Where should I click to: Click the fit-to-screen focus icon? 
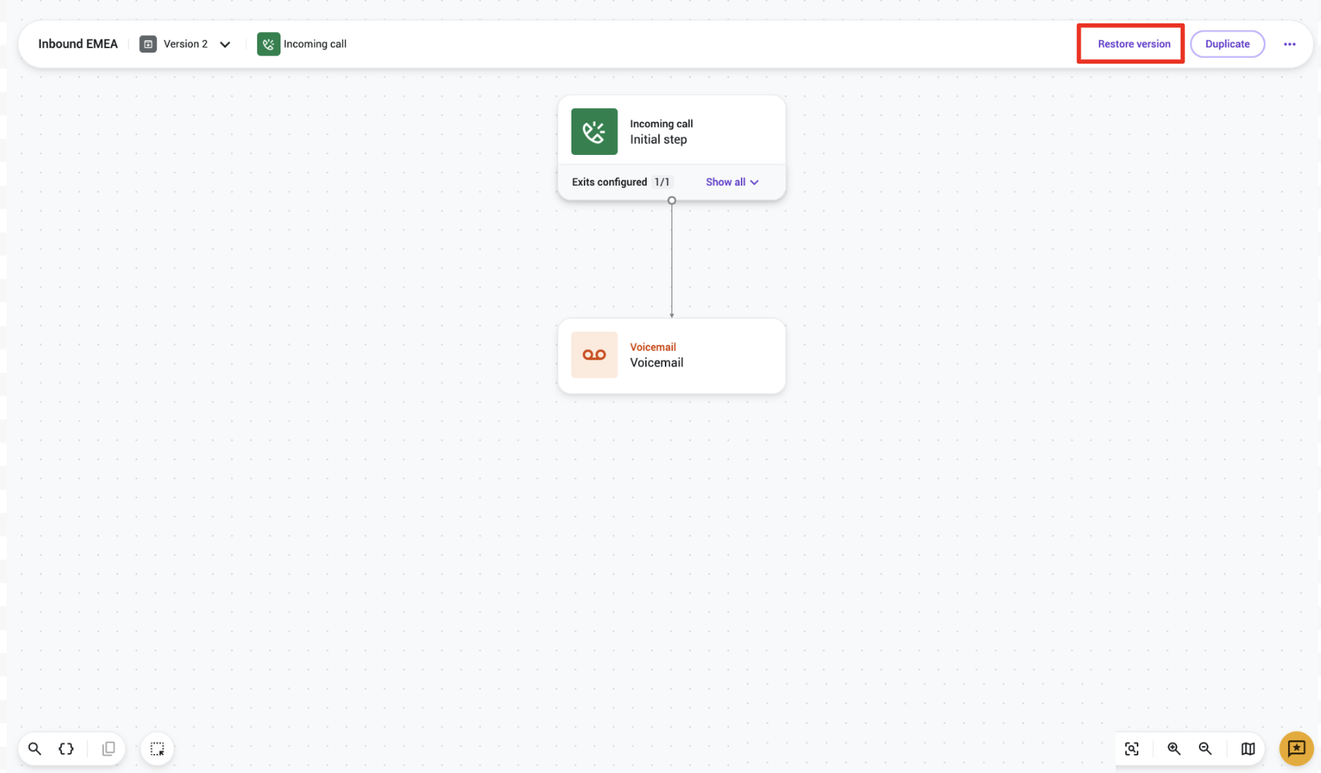click(1132, 749)
